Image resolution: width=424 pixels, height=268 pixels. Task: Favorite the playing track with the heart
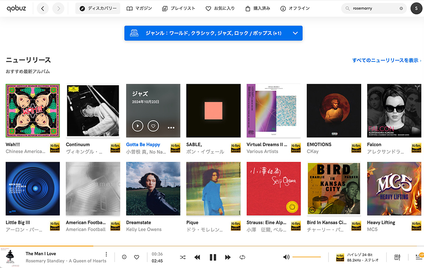[x=137, y=257]
